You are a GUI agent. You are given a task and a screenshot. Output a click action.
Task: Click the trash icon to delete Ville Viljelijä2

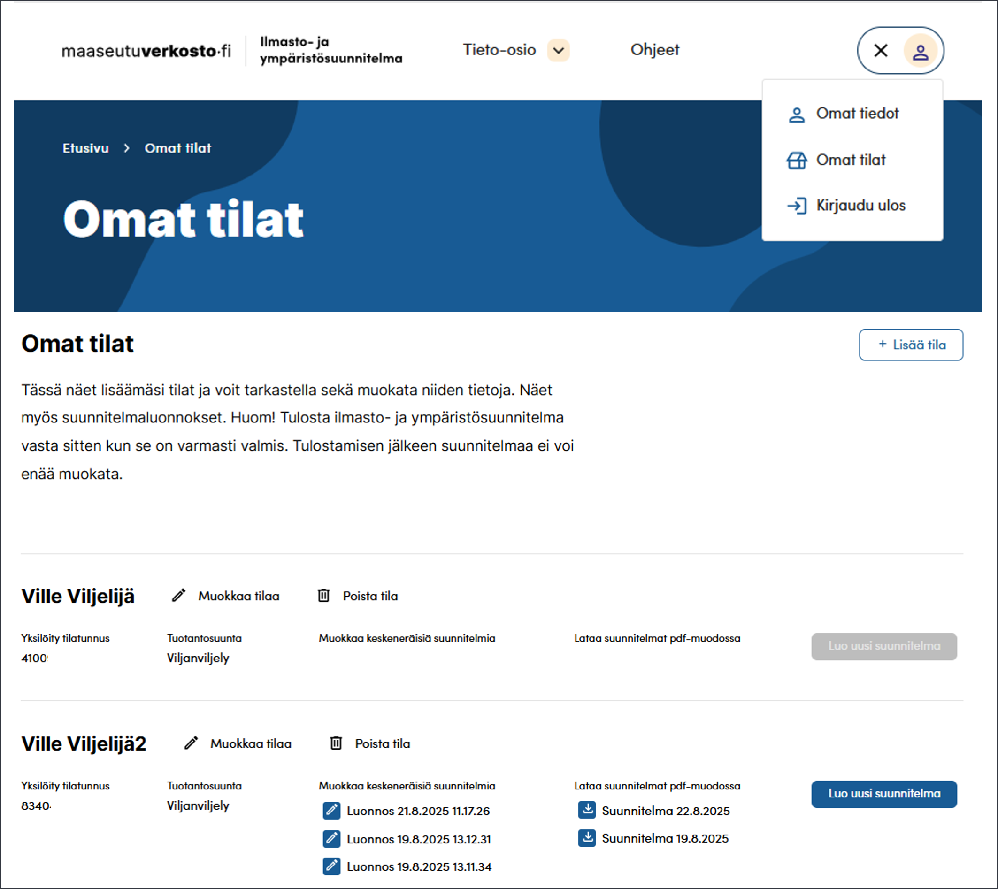[x=335, y=743]
